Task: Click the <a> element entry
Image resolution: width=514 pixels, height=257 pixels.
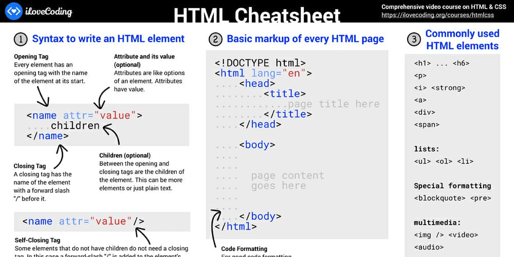Action: coord(420,100)
